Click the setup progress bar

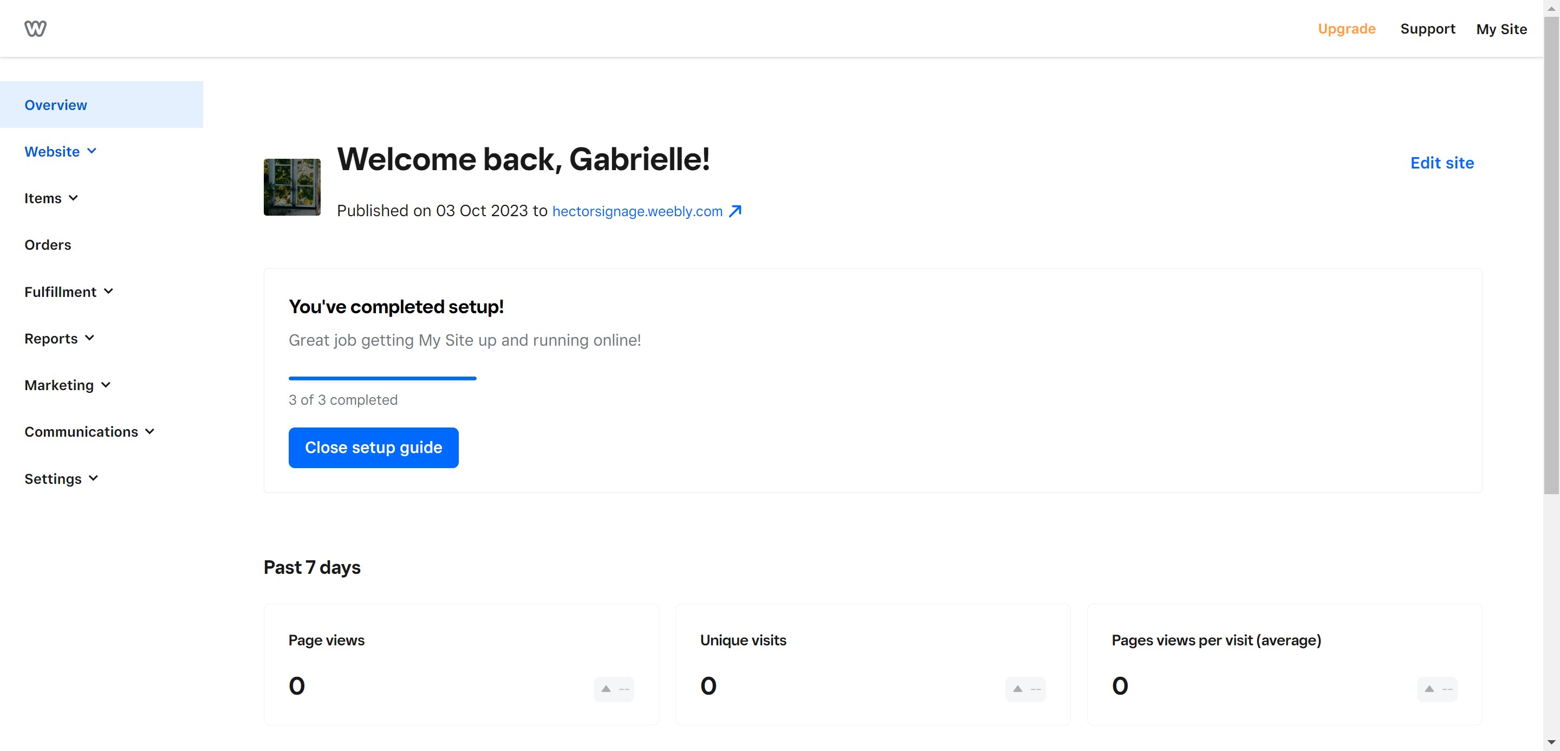tap(382, 379)
